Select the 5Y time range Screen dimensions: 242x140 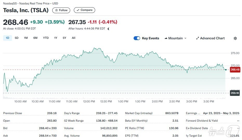tap(64, 38)
